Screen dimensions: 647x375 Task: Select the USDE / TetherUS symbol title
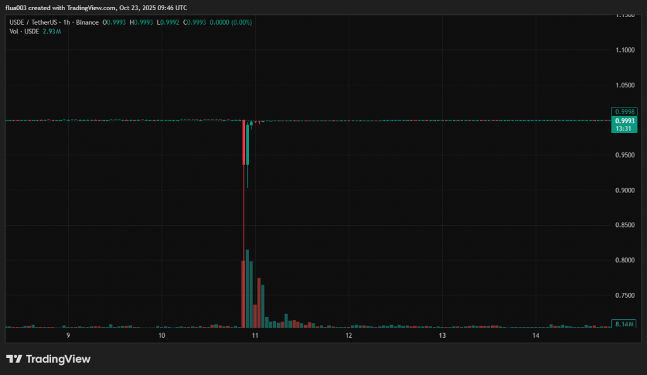pyautogui.click(x=32, y=22)
